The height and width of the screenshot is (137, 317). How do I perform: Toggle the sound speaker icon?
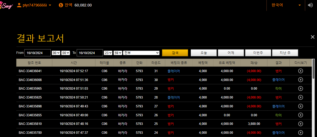(310, 5)
